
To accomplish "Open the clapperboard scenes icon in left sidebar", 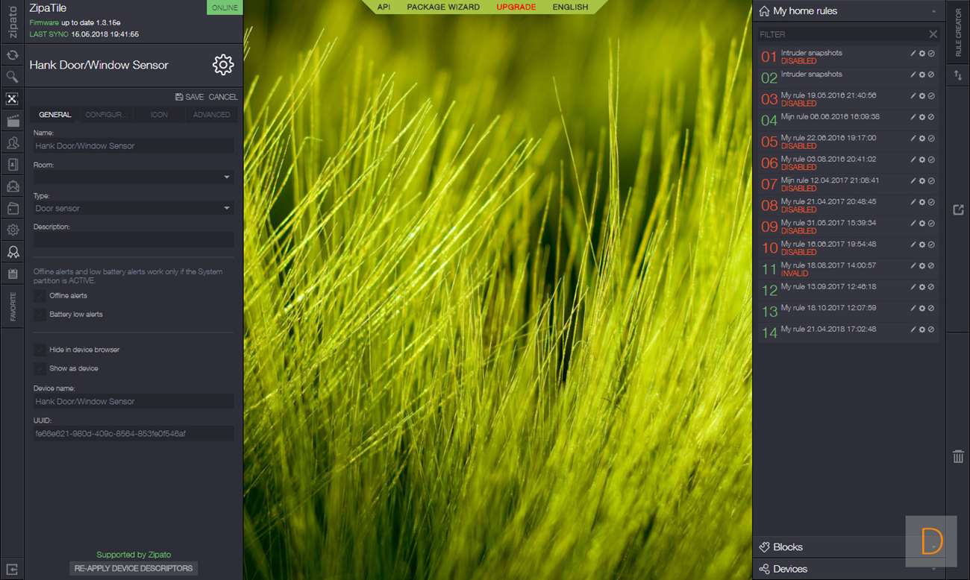I will [x=13, y=121].
